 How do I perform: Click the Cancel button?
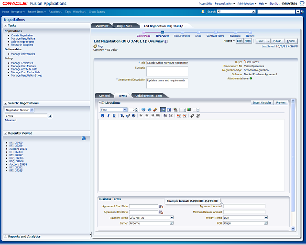(291, 41)
